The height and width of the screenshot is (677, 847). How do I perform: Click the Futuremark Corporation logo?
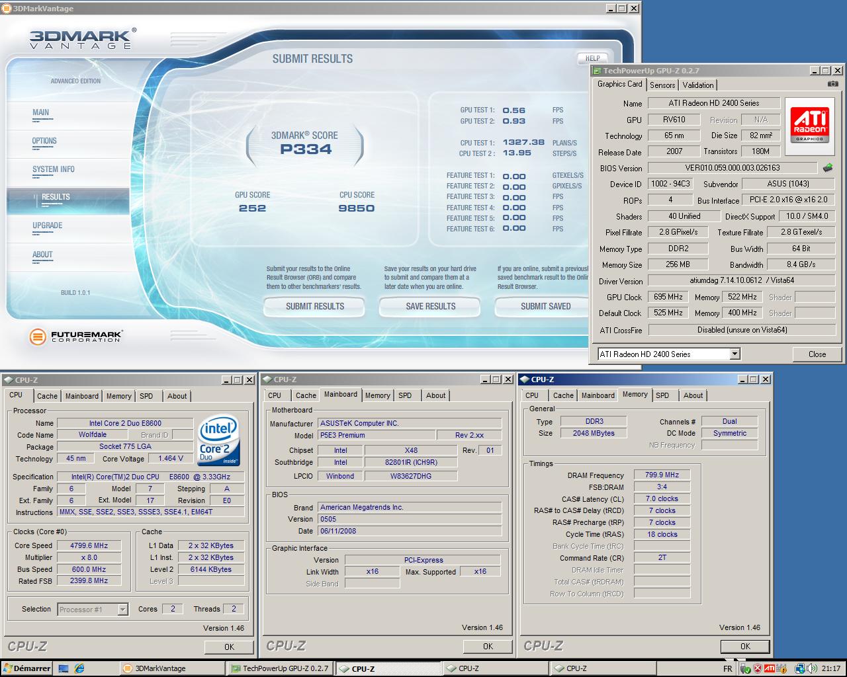click(x=76, y=337)
